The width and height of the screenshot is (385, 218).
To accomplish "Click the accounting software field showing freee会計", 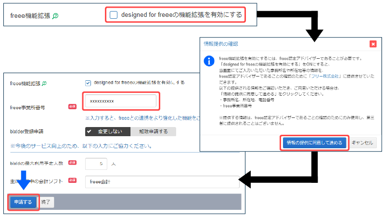I will (x=162, y=182).
